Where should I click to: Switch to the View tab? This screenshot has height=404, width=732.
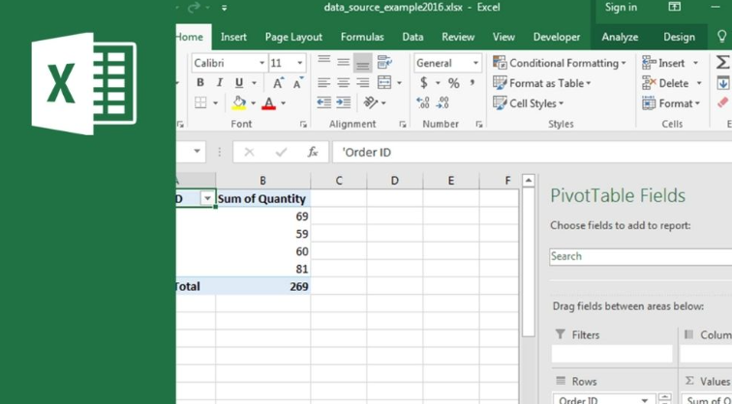point(503,37)
